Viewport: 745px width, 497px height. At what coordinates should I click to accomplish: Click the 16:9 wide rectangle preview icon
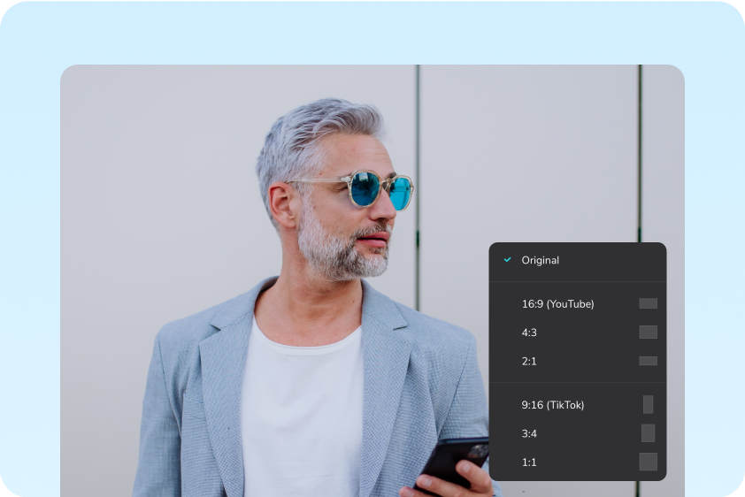pyautogui.click(x=648, y=303)
